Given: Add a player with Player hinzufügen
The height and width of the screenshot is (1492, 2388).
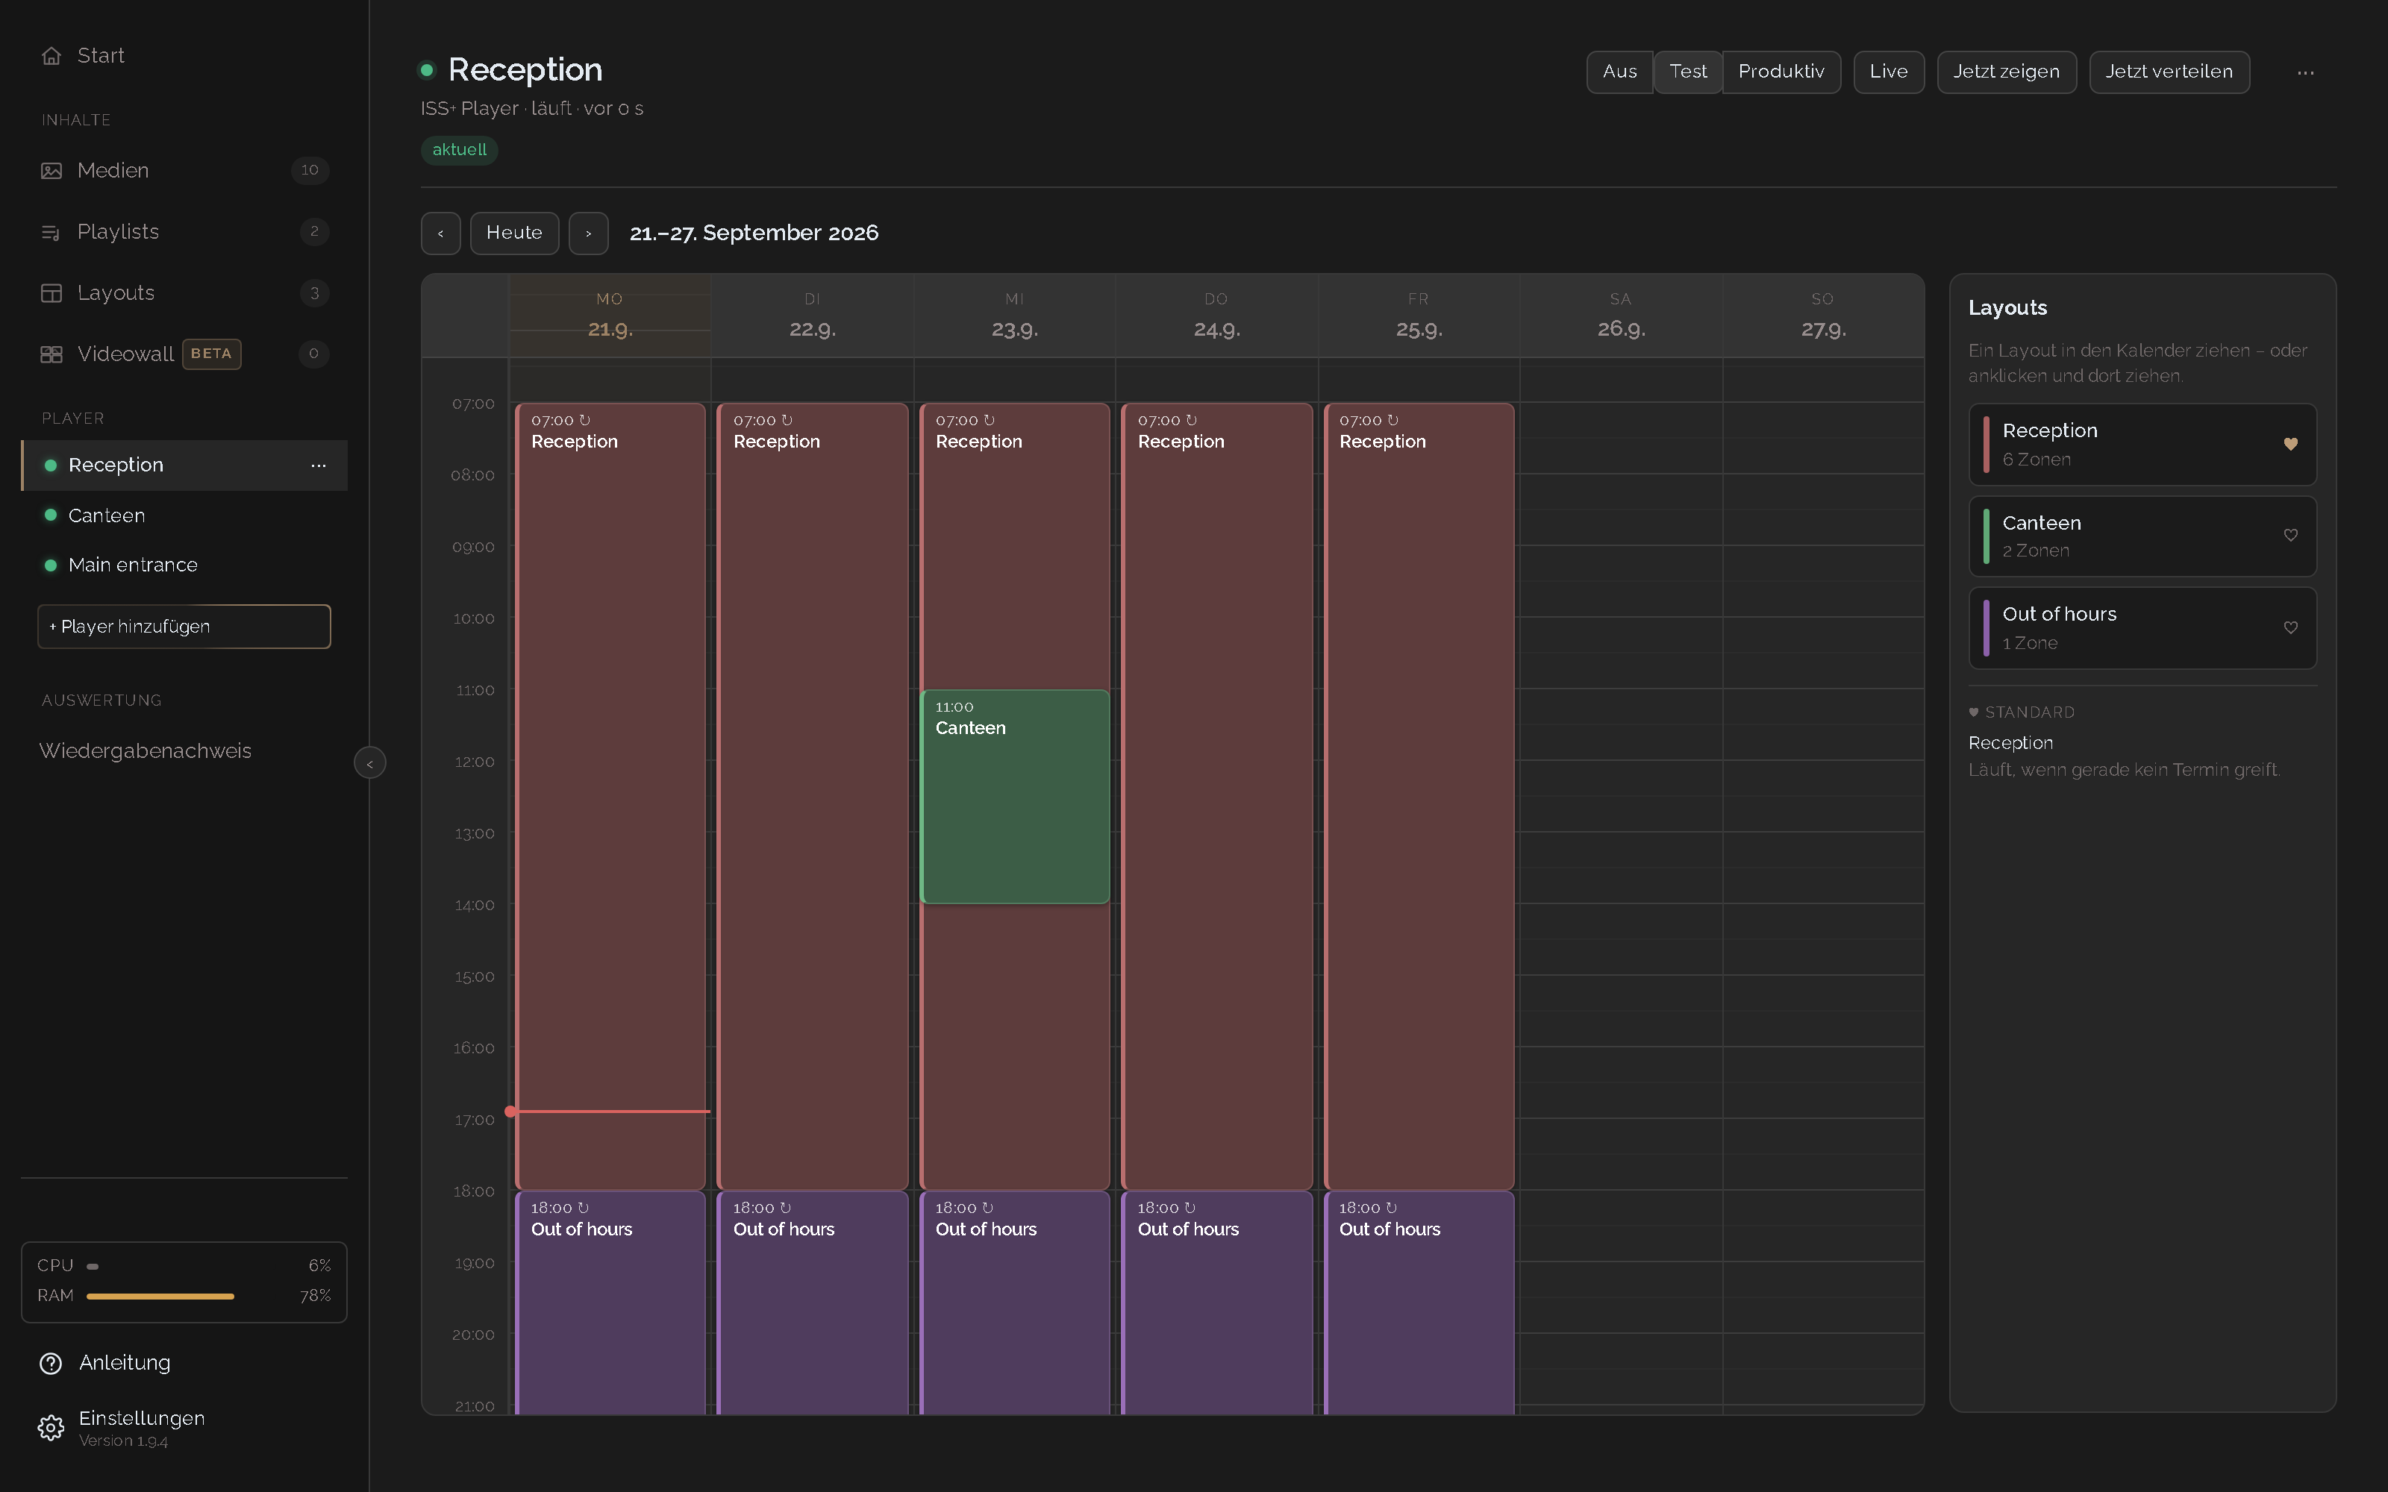Looking at the screenshot, I should point(184,627).
